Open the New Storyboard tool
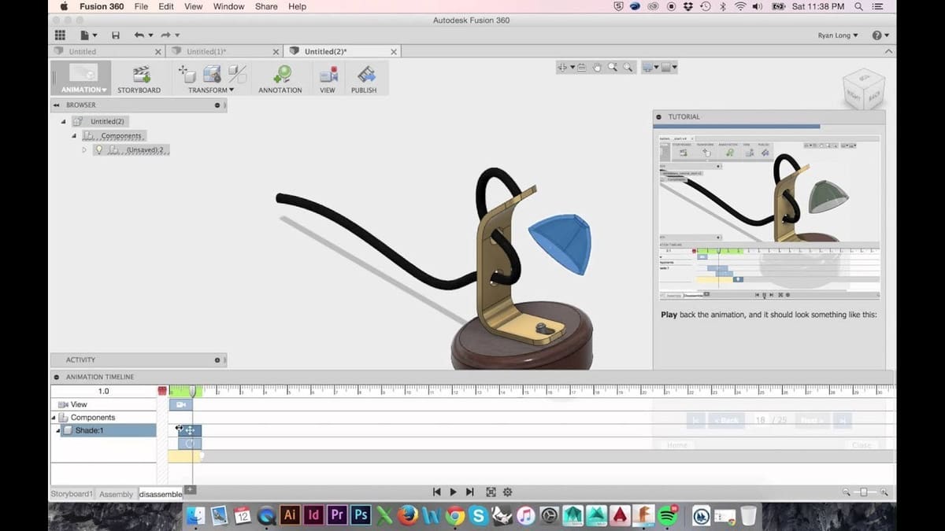The width and height of the screenshot is (945, 531). point(141,75)
